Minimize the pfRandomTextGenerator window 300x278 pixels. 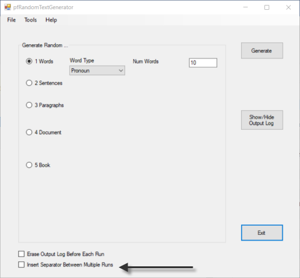[245, 7]
